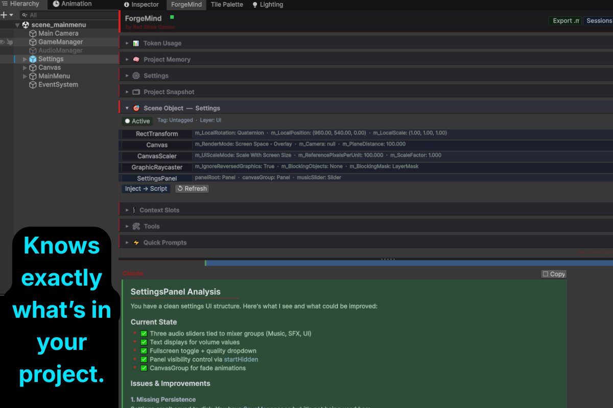Click the Hierarchy panel list icon

coord(5,4)
